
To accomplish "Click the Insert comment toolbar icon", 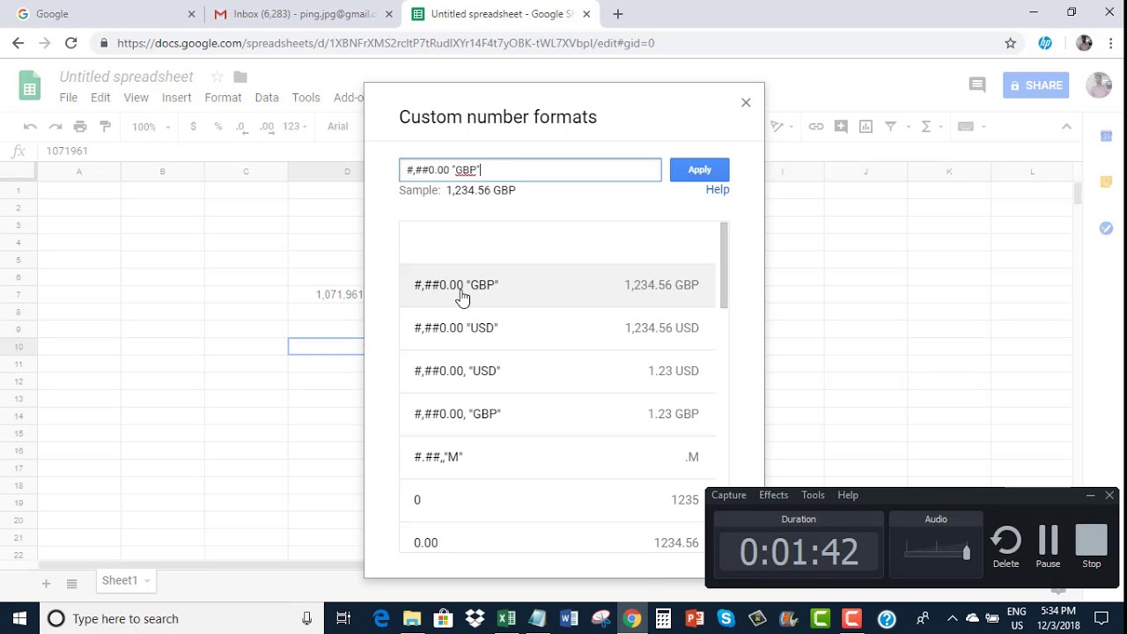I will coord(841,127).
